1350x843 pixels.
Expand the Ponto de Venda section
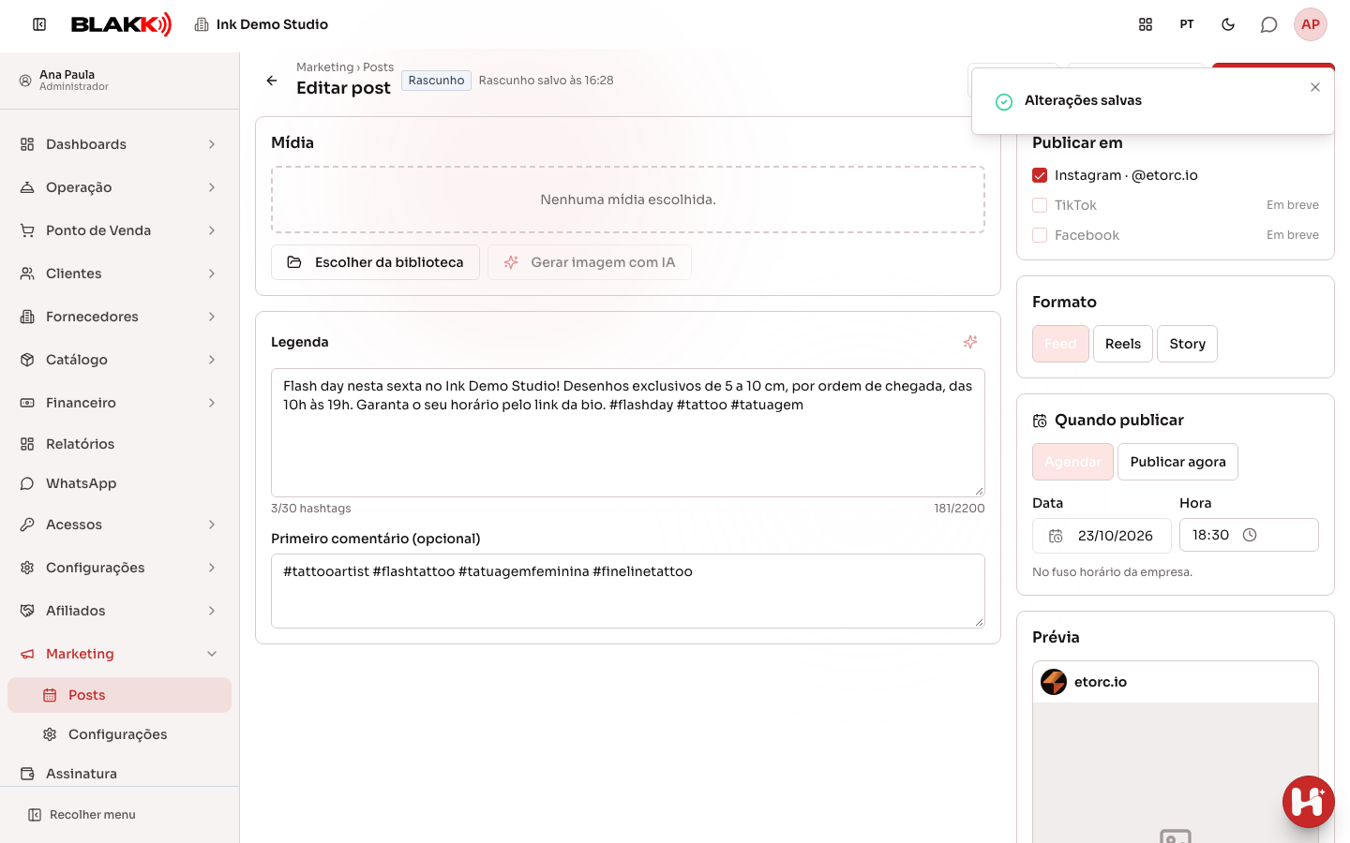click(119, 230)
